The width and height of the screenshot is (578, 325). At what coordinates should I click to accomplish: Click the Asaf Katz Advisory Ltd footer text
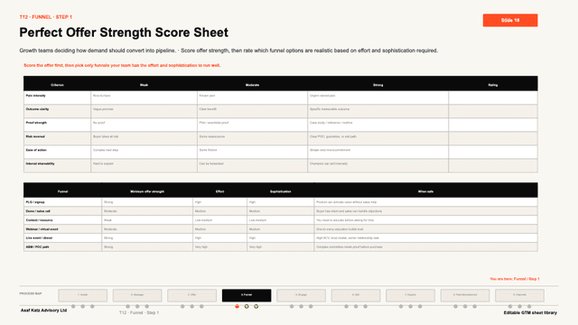pyautogui.click(x=43, y=311)
